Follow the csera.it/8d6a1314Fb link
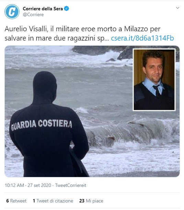This screenshot has height=210, width=184. (142, 38)
